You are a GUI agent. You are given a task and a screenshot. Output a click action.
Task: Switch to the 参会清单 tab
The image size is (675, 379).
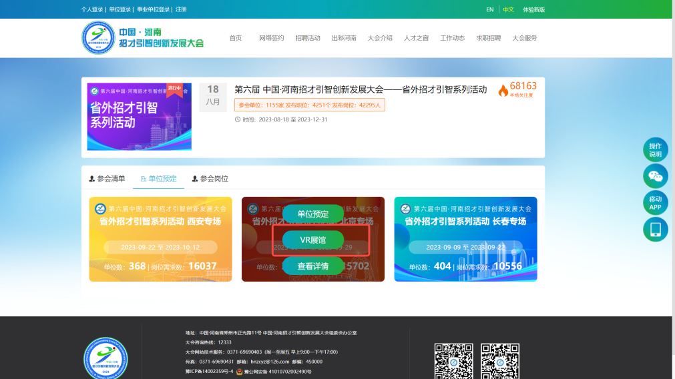pyautogui.click(x=107, y=179)
